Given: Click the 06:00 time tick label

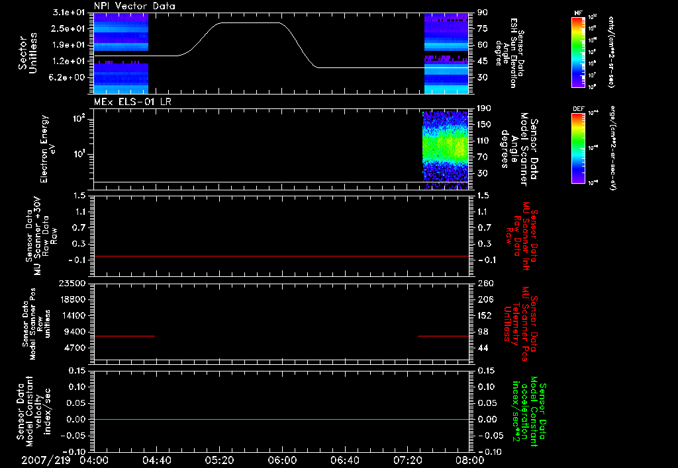Looking at the screenshot, I should coord(282,460).
